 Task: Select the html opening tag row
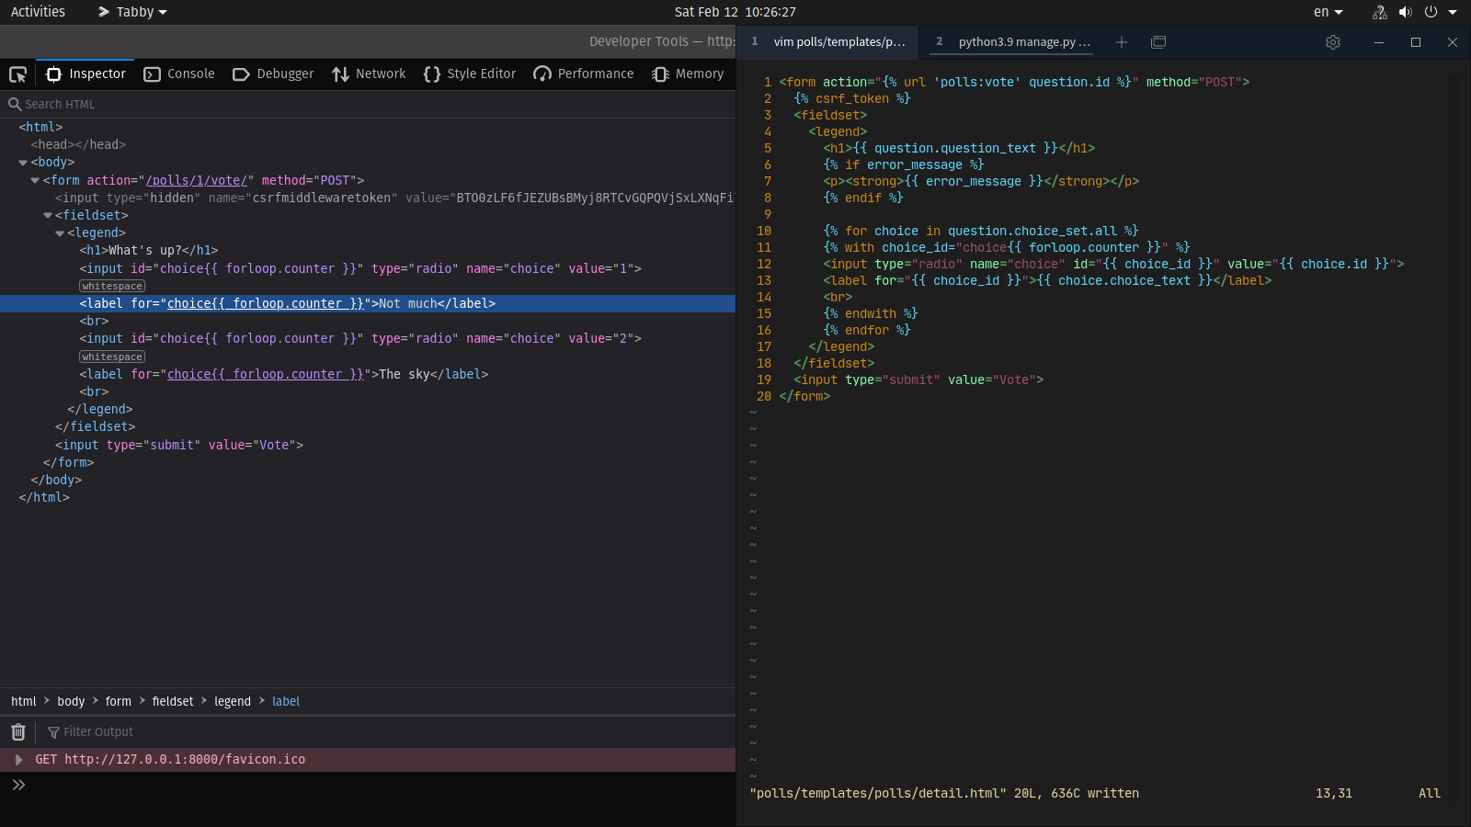(x=368, y=127)
